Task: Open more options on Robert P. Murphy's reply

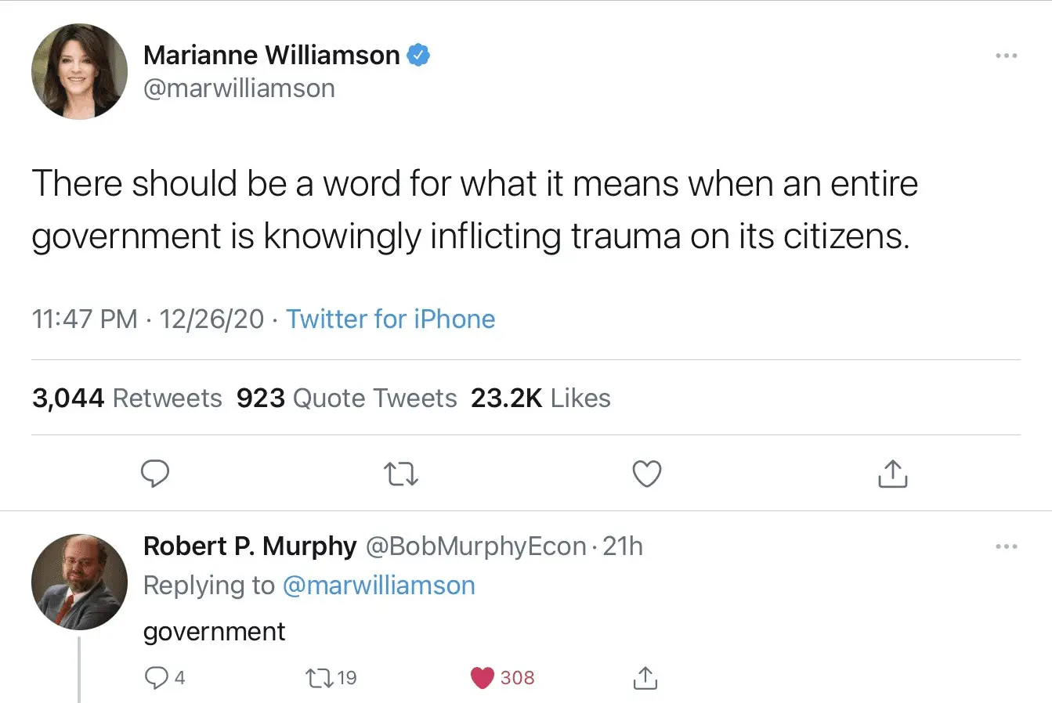Action: [1006, 546]
